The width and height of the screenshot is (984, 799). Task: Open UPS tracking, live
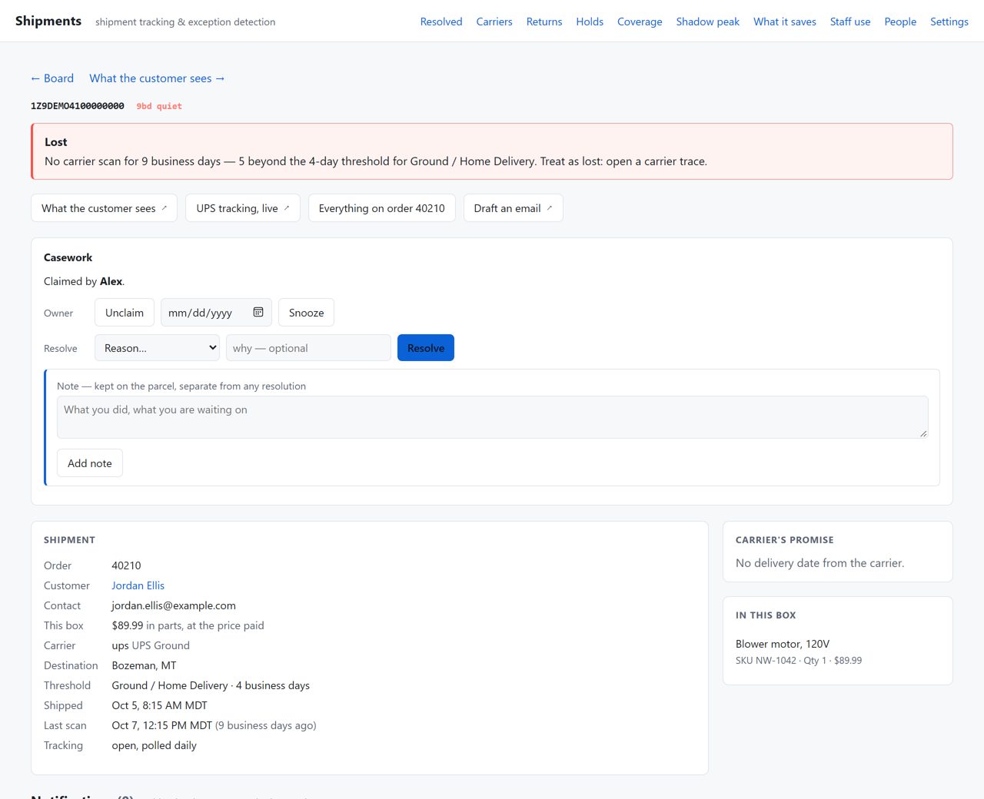tap(243, 208)
